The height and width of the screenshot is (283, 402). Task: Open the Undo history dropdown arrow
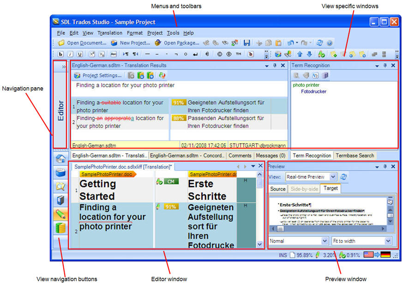(297, 43)
